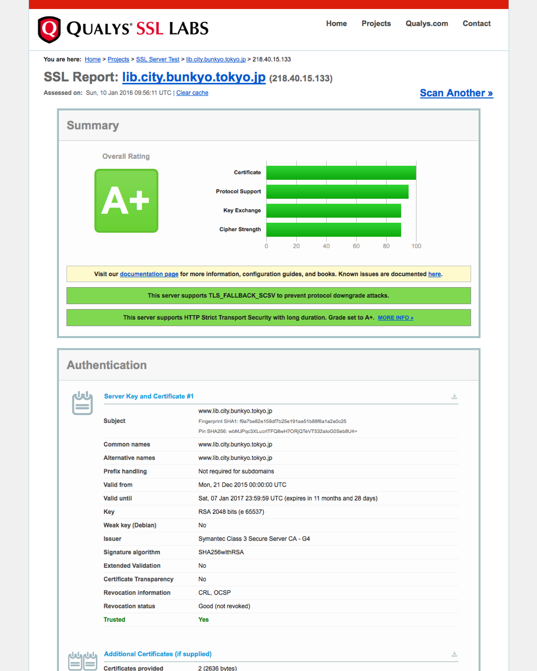Open the lib.city.bunkyo.tokyo.jp report title link
537x671 pixels.
194,77
